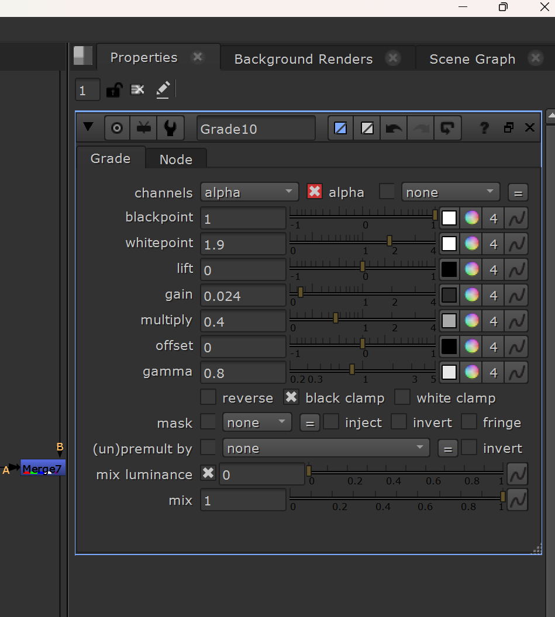Open color wheel for the gain row
555x617 pixels.
pyautogui.click(x=471, y=295)
